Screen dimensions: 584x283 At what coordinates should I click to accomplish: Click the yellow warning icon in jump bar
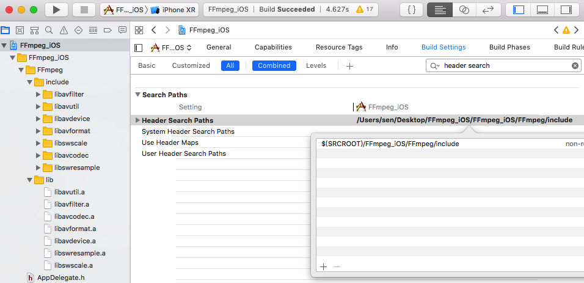click(566, 30)
